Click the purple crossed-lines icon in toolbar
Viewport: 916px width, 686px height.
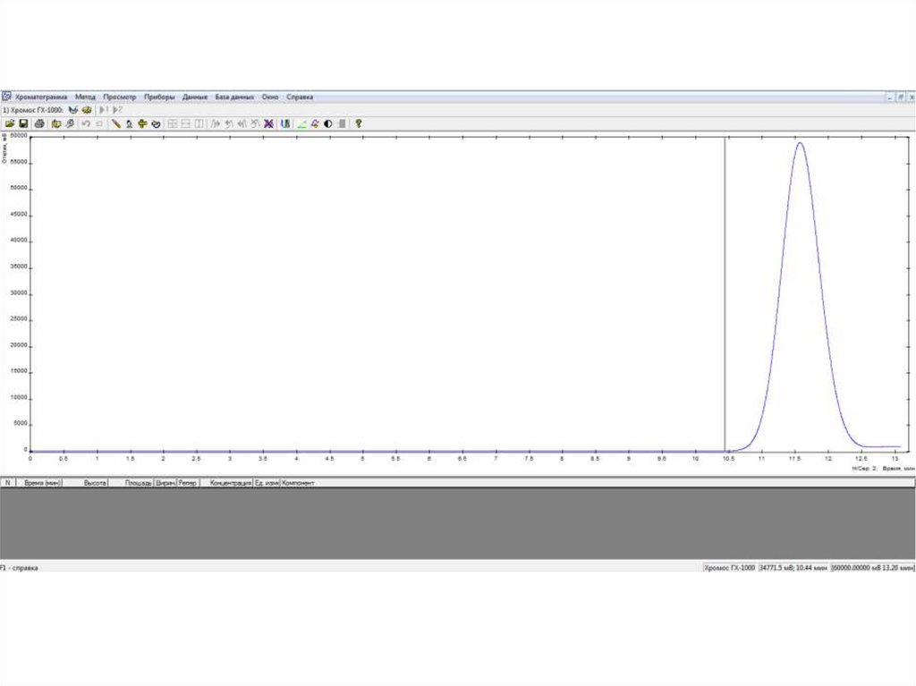coord(268,123)
